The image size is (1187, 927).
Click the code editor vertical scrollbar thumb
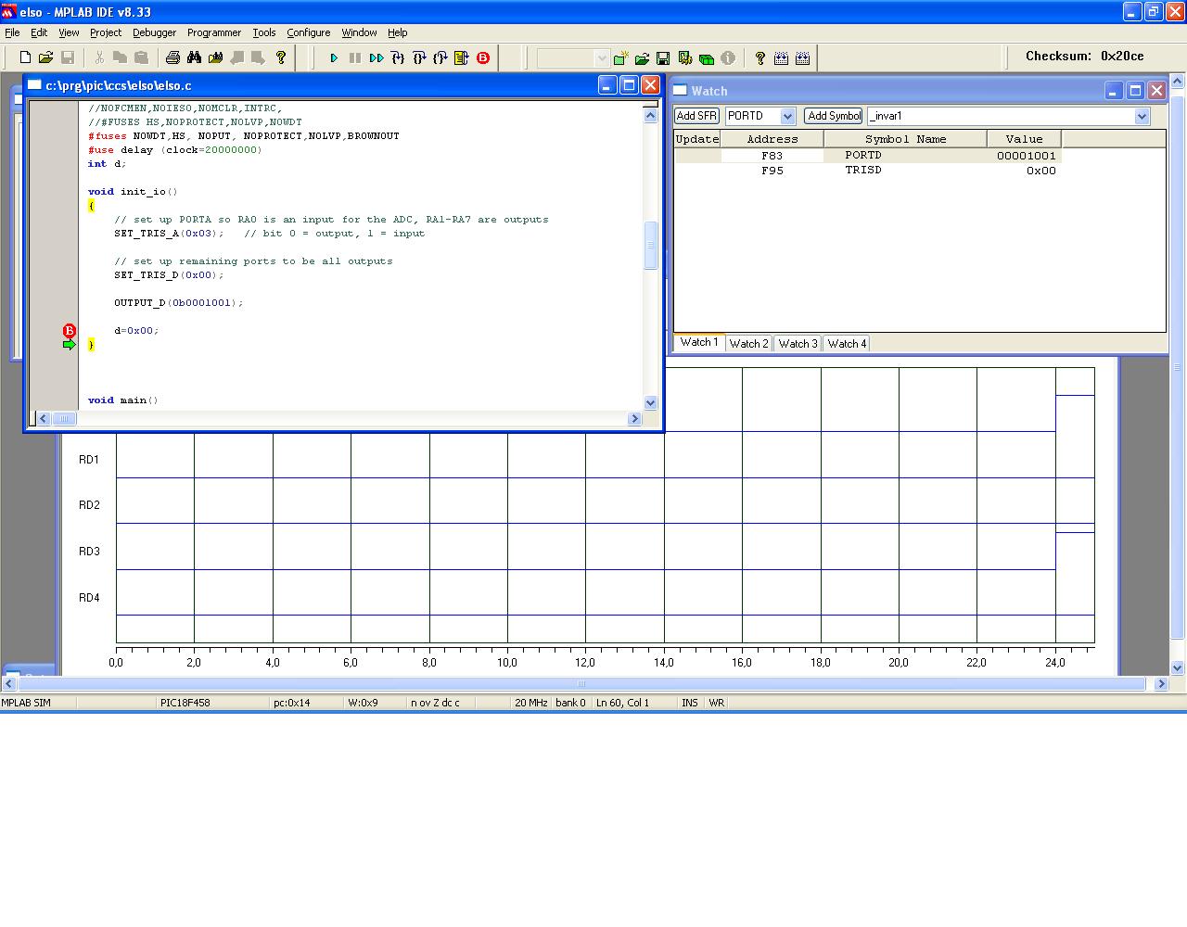(650, 246)
